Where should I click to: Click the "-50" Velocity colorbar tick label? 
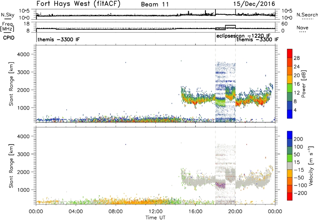click(x=299, y=178)
